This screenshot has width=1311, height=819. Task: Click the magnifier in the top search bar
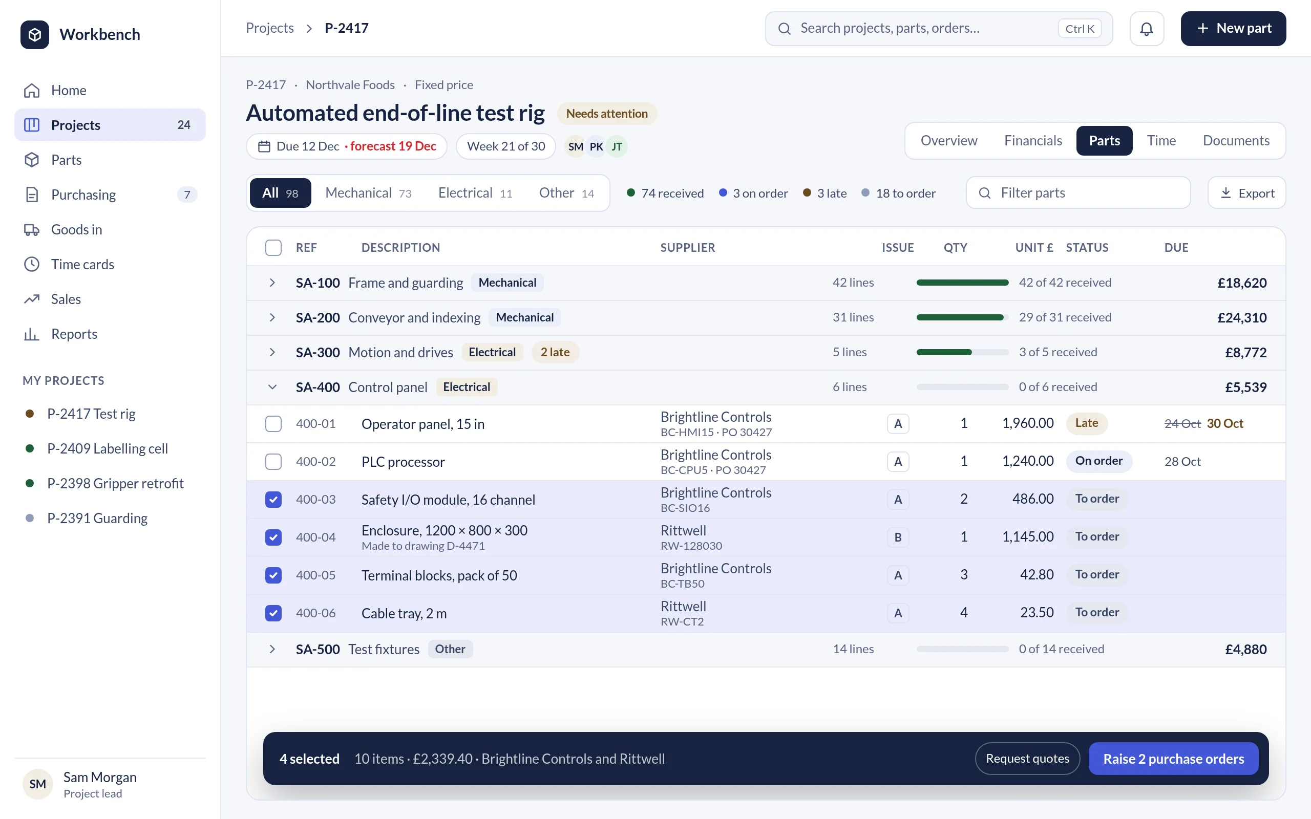784,28
